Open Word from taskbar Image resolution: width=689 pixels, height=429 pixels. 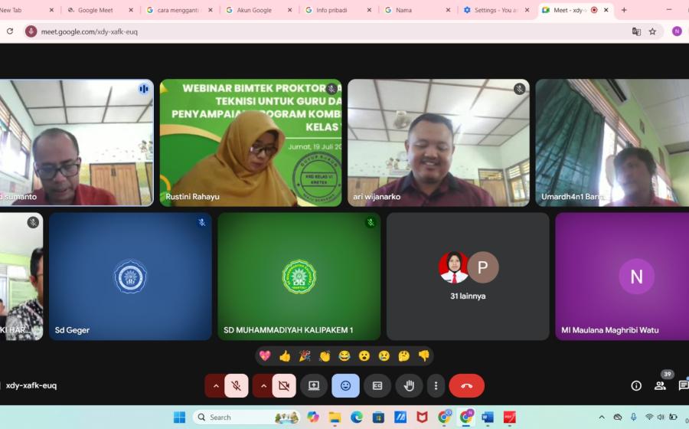coord(488,418)
